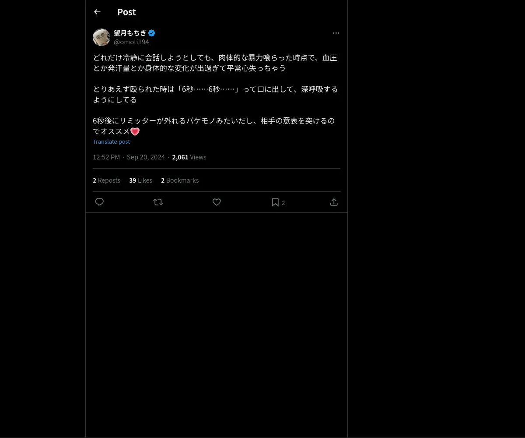525x438 pixels.
Task: Open the three-dot more options menu
Action: pos(336,33)
